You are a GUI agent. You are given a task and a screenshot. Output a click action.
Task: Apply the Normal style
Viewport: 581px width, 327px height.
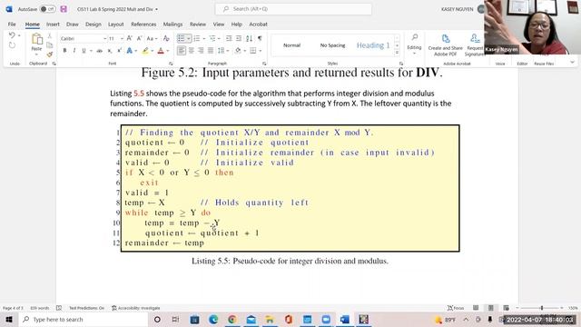pos(291,45)
